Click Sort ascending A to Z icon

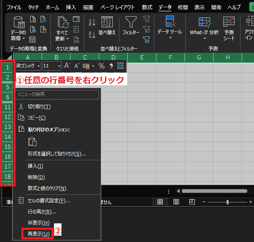click(x=92, y=23)
